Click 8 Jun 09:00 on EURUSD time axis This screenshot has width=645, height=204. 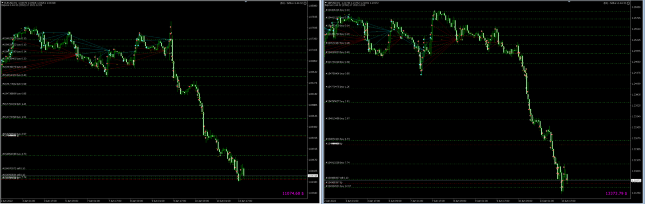point(136,201)
